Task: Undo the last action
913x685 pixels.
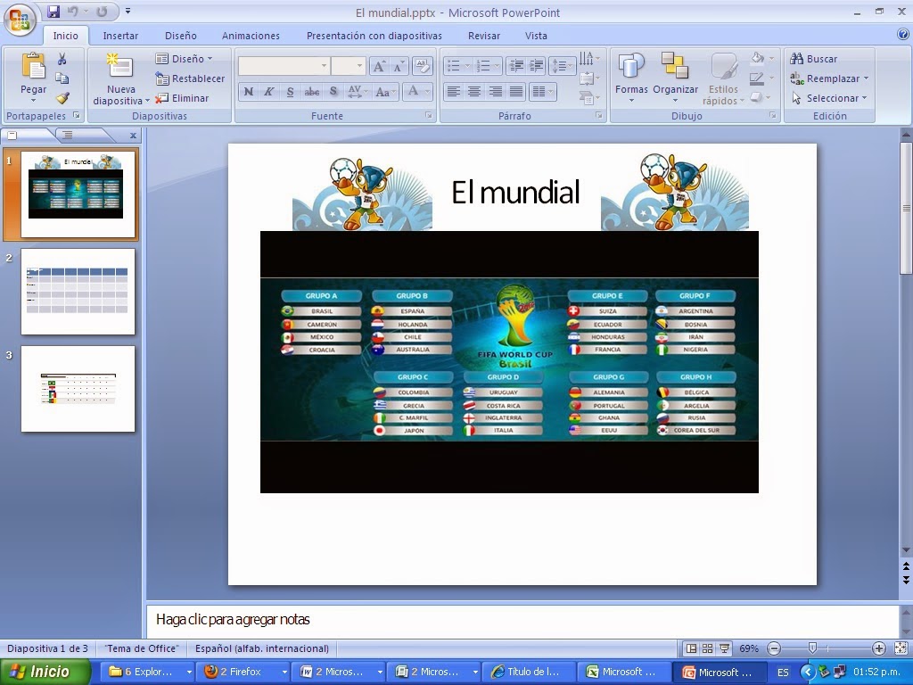Action: point(73,12)
